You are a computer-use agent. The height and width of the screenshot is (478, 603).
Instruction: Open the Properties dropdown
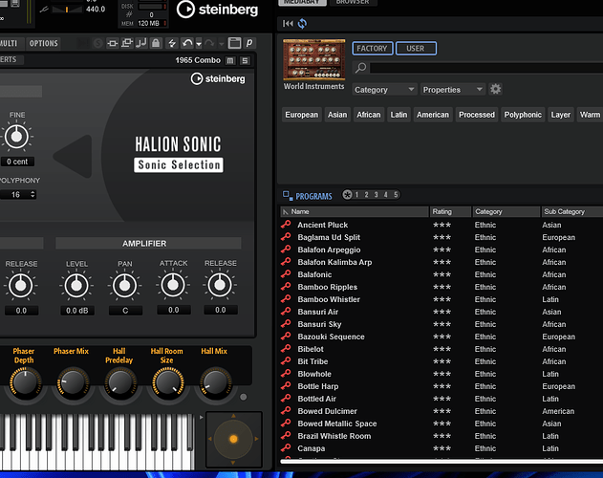coord(454,90)
